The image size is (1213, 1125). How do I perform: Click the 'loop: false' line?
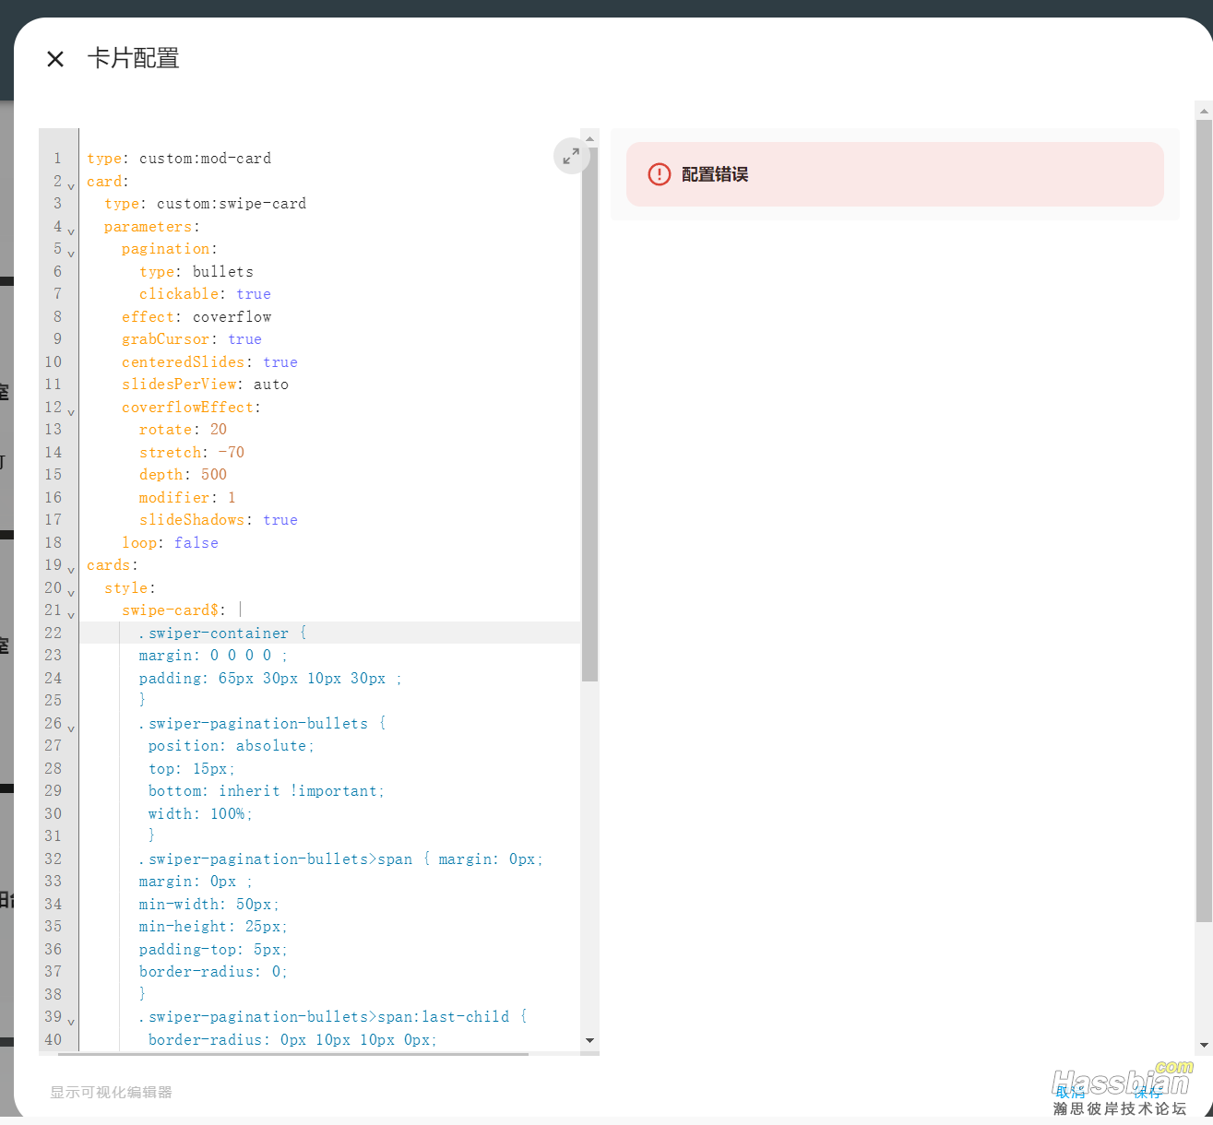click(170, 543)
